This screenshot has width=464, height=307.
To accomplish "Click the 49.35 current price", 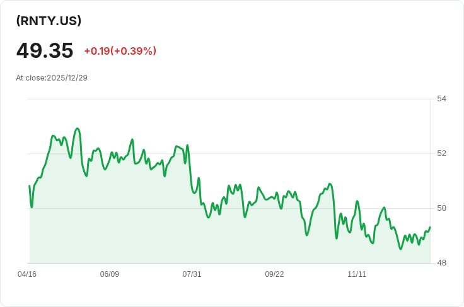I will (45, 51).
